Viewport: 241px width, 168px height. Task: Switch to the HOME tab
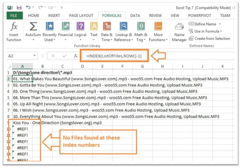pyautogui.click(x=33, y=16)
